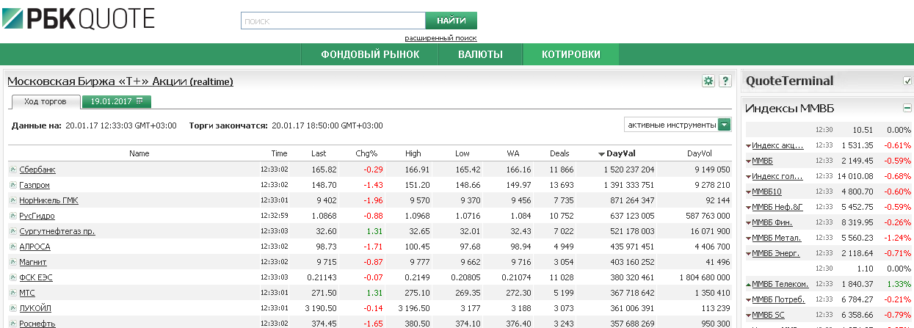Viewport: 914px width, 328px height.
Task: Open the ММВБ SC index link
Action: click(x=768, y=315)
